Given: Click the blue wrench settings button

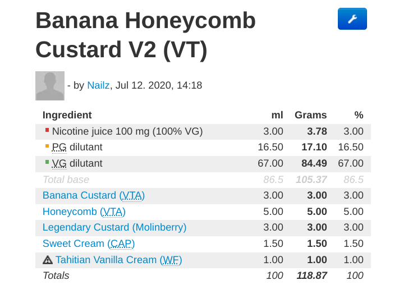Looking at the screenshot, I should click(x=352, y=19).
